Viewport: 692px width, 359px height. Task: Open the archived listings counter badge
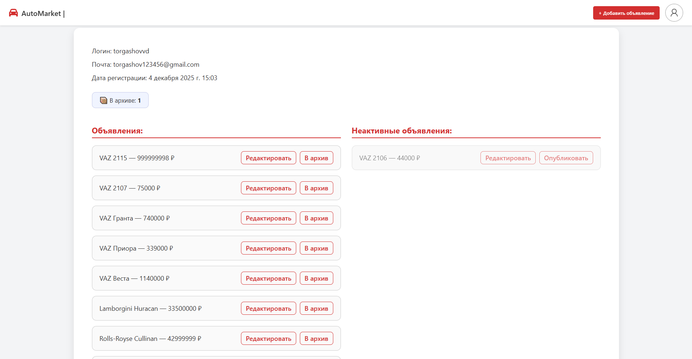[120, 100]
